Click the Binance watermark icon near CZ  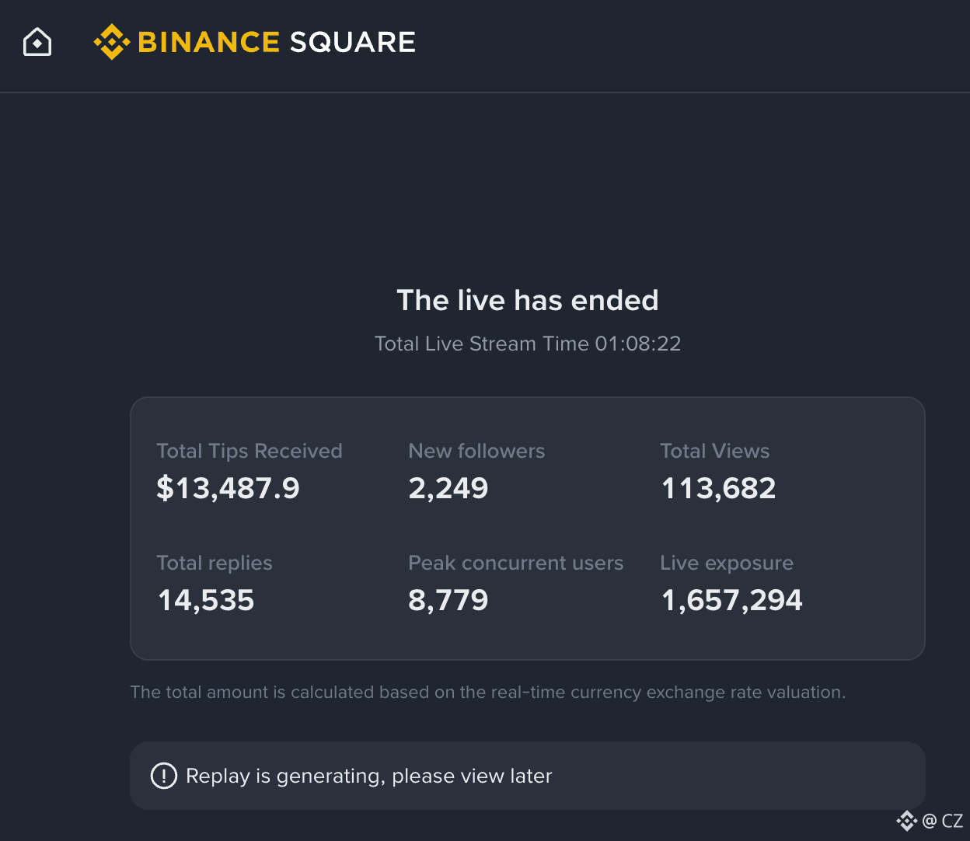pos(907,820)
